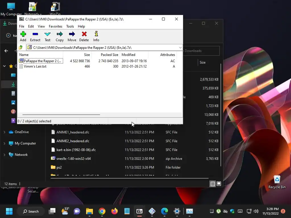
Task: Open the Tools menu
Action: pyautogui.click(x=70, y=26)
